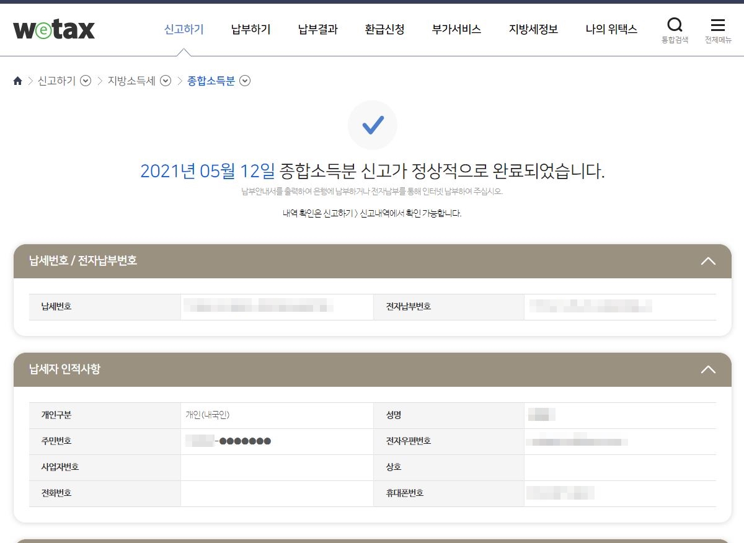The height and width of the screenshot is (543, 744).
Task: Collapse the 납세번호 / 전자납부번호 panel
Action: tap(708, 261)
